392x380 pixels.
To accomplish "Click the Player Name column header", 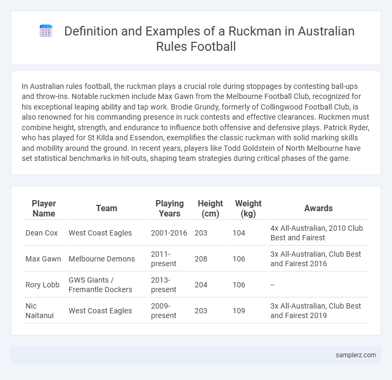I will pos(44,209).
